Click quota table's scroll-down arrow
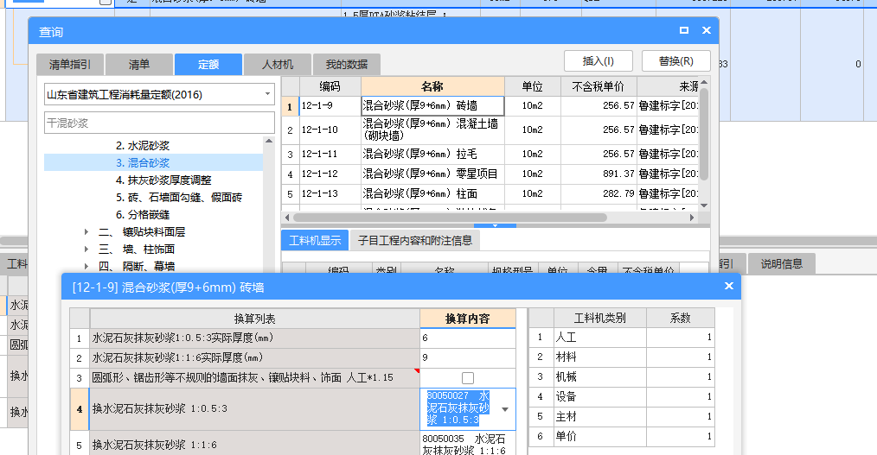The width and height of the screenshot is (877, 455). click(704, 205)
